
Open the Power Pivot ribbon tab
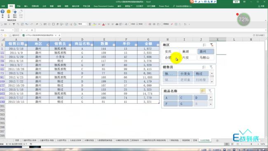coord(164,6)
